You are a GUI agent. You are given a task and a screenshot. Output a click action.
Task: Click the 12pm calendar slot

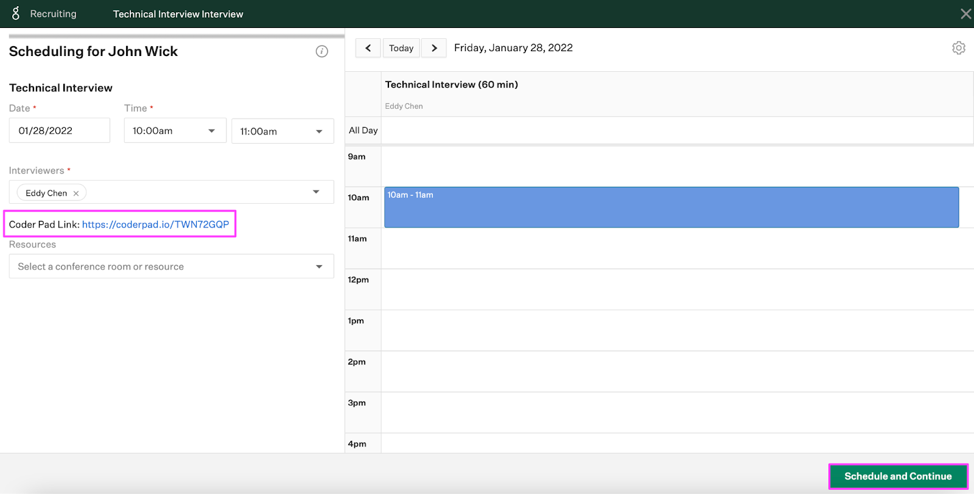[x=677, y=290]
